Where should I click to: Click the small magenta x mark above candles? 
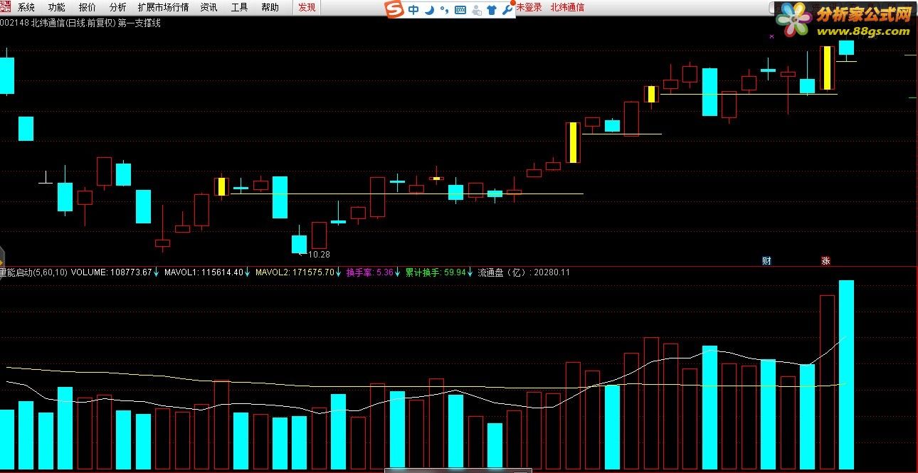[x=772, y=36]
